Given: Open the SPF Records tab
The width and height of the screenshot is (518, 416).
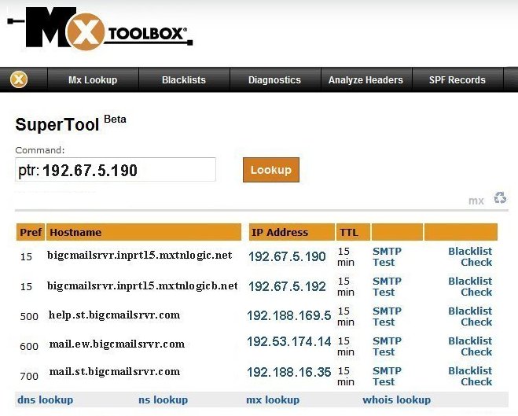Looking at the screenshot, I should coord(457,80).
